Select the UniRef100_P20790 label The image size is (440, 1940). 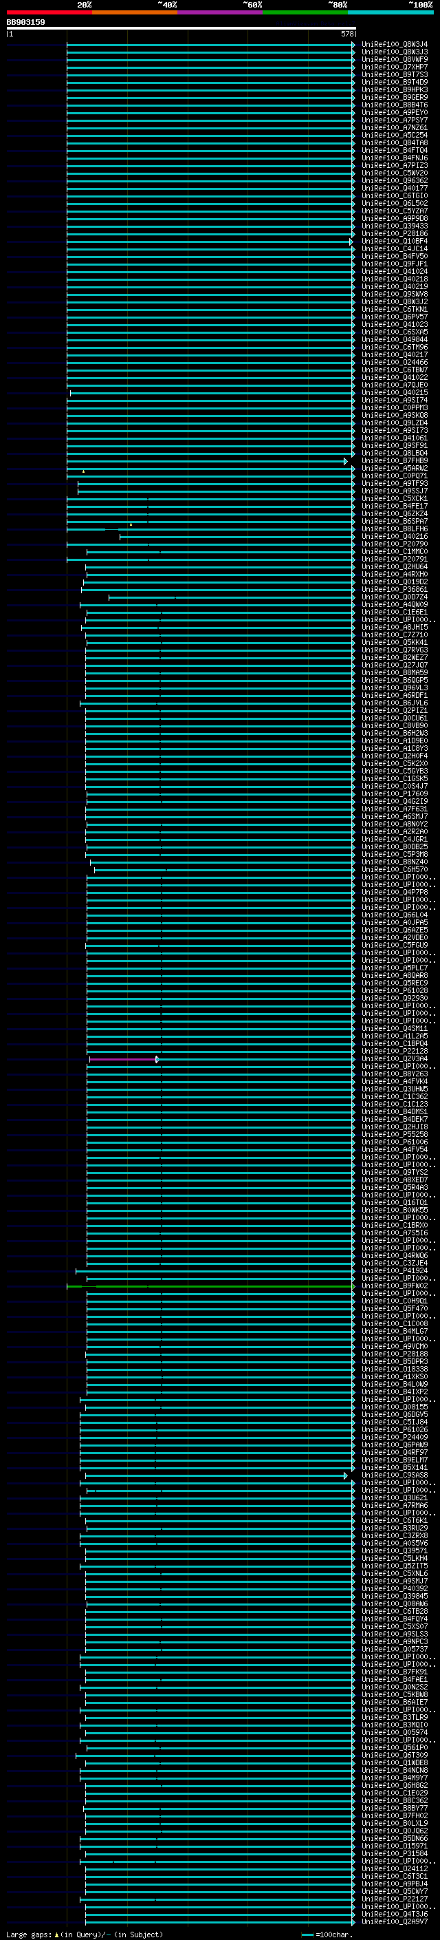395,544
